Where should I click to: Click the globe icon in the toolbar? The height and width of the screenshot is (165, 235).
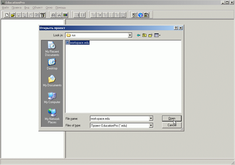pyautogui.click(x=140, y=15)
